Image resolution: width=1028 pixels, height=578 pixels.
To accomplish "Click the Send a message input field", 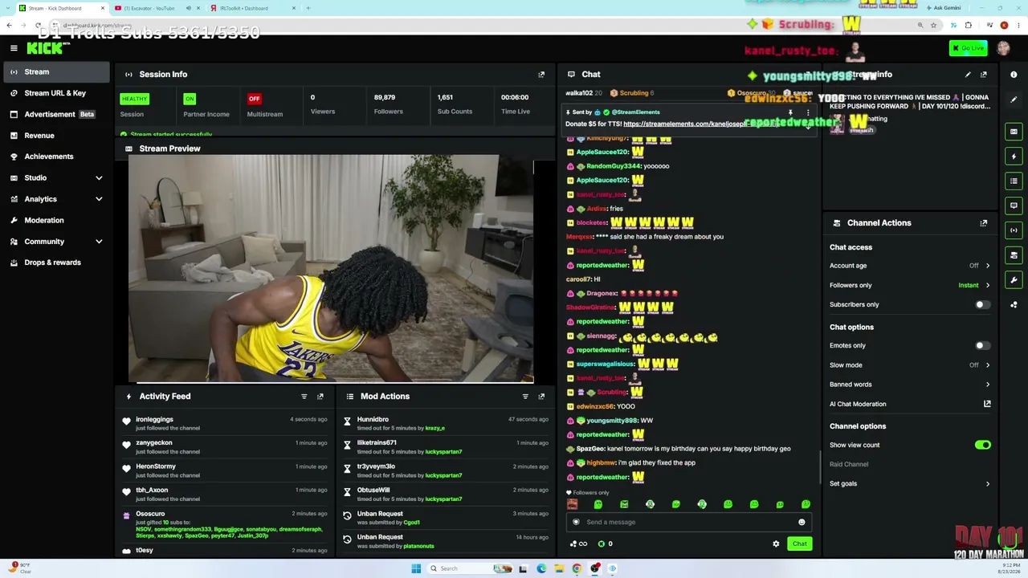I will point(687,523).
